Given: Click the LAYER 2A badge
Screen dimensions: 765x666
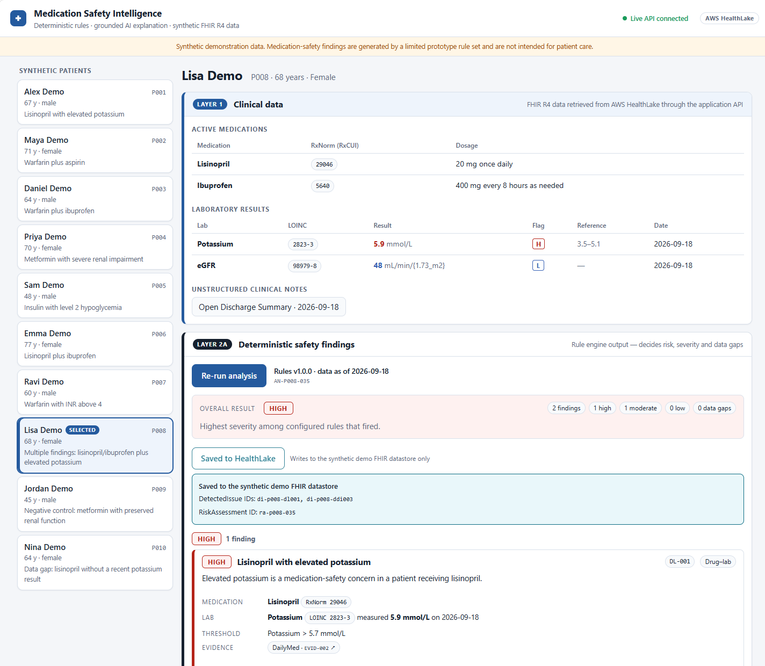Looking at the screenshot, I should coord(212,344).
